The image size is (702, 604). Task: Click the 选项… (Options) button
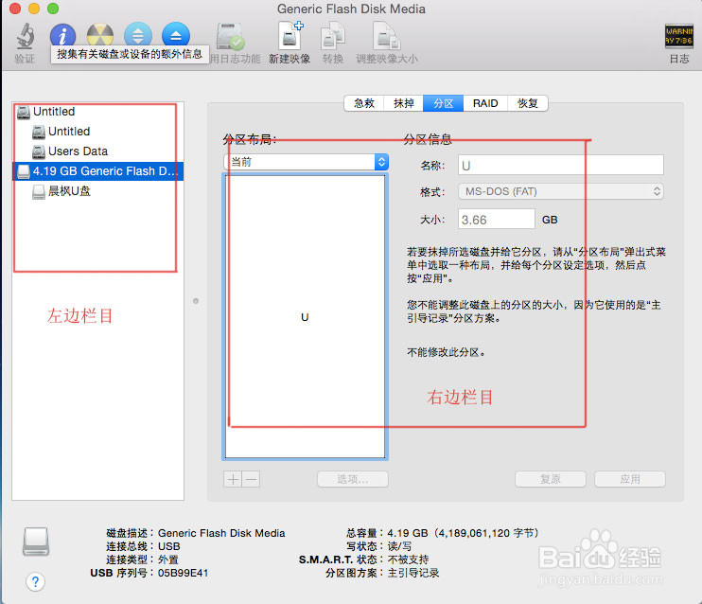353,479
